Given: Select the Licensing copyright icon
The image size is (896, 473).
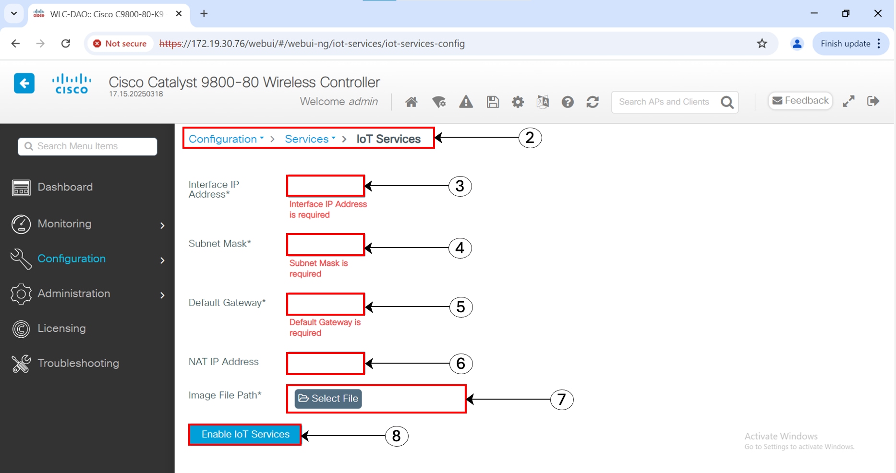Looking at the screenshot, I should click(20, 329).
